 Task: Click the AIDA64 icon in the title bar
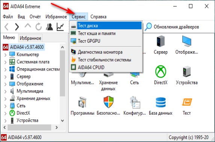tap(6, 6)
